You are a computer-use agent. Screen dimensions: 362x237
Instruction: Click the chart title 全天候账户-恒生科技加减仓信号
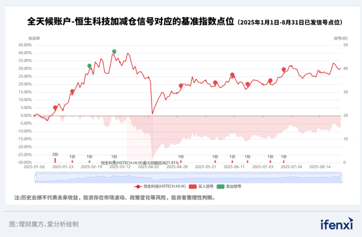pyautogui.click(x=131, y=22)
